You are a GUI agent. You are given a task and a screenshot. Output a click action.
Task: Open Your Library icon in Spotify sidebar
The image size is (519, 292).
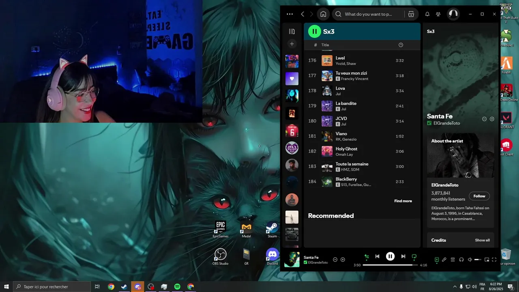click(x=292, y=31)
